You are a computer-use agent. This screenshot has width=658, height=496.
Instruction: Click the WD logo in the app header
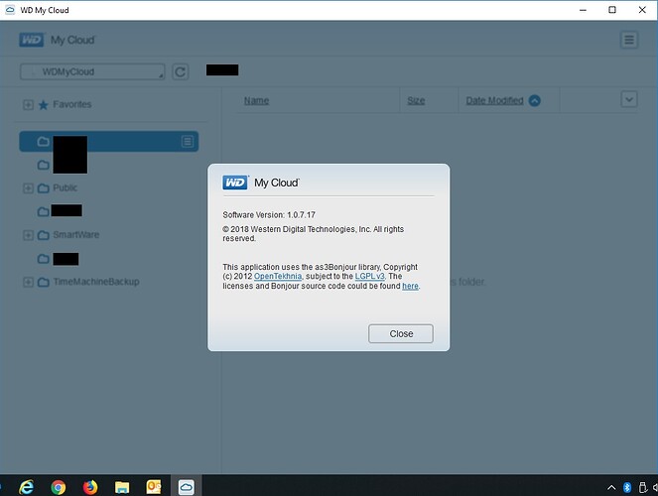click(32, 40)
